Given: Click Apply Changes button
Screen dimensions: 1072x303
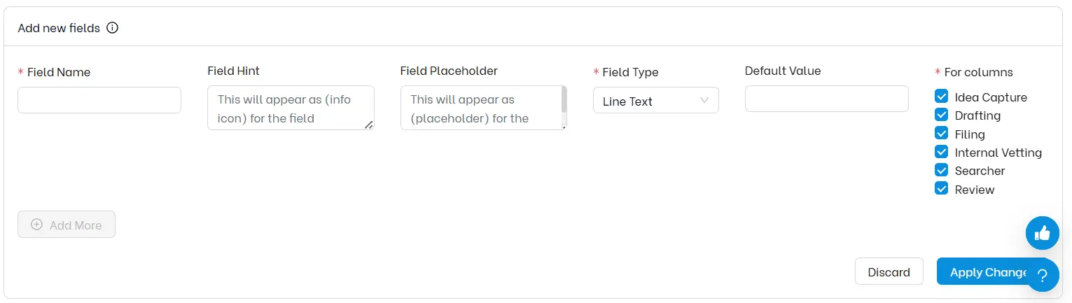Looking at the screenshot, I should [982, 272].
